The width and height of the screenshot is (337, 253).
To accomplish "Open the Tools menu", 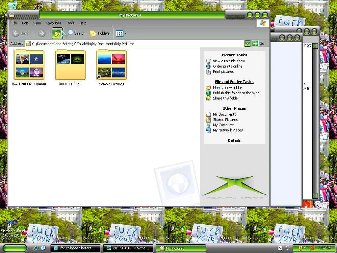I will pos(70,23).
